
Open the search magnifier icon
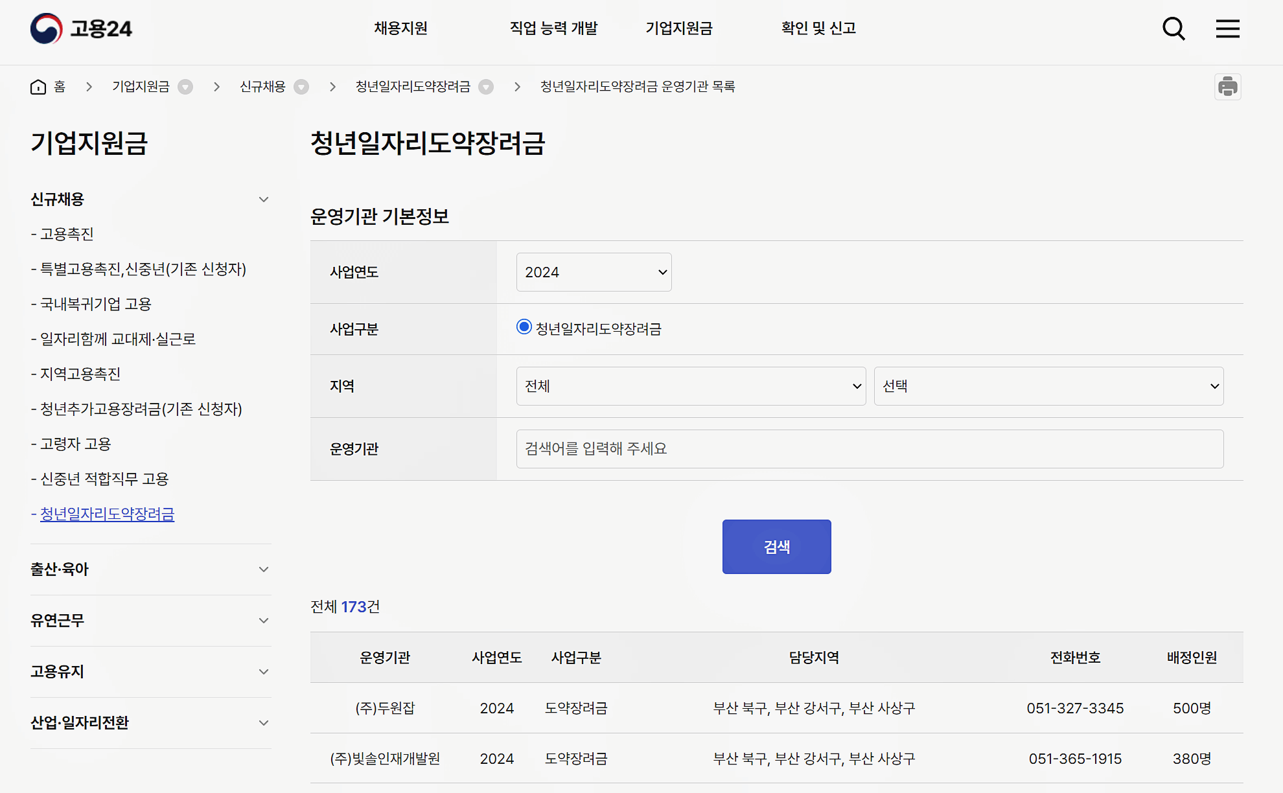pyautogui.click(x=1173, y=29)
